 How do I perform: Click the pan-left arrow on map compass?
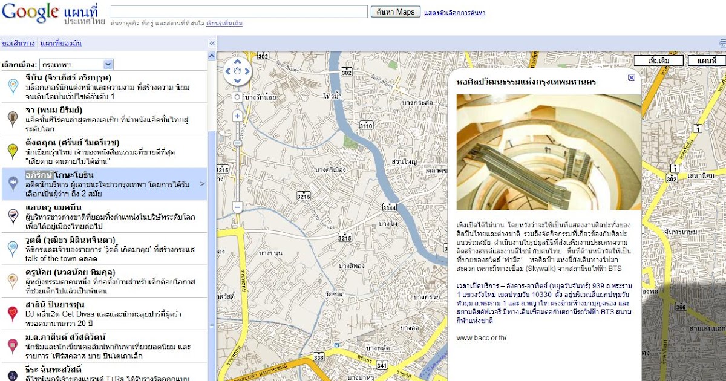click(x=228, y=71)
